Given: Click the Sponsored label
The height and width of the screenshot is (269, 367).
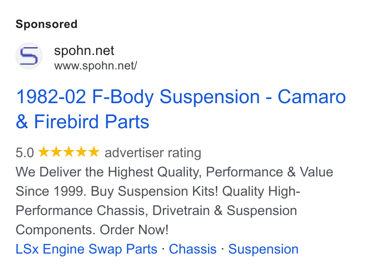Looking at the screenshot, I should coord(46,24).
